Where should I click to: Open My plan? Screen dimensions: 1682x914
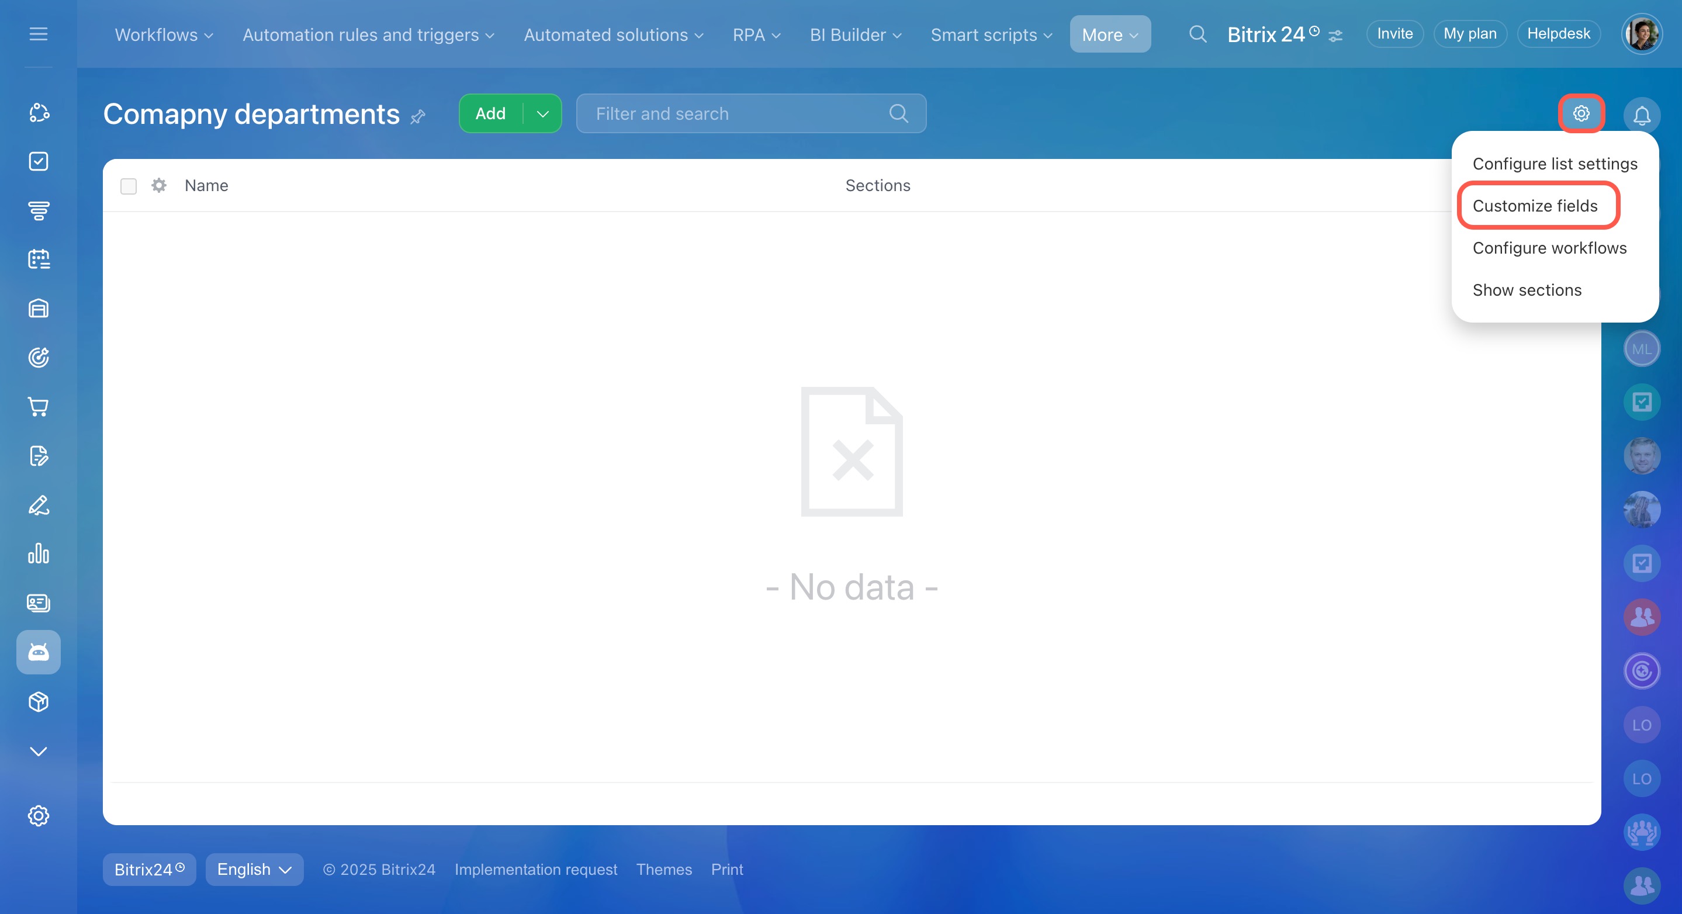pyautogui.click(x=1470, y=34)
